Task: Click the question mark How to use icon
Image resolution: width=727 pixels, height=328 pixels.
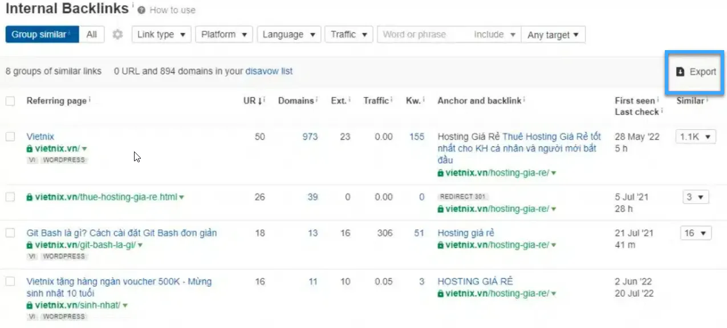Action: tap(141, 10)
